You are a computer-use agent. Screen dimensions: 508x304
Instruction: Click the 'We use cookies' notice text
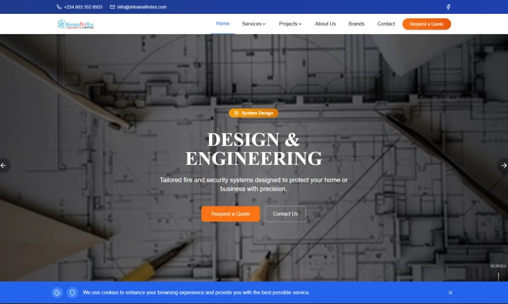tap(196, 293)
